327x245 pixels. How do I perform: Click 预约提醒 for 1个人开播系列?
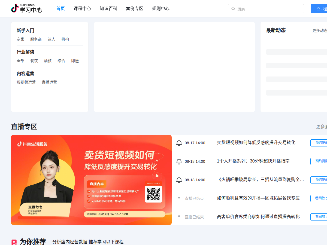coord(319,161)
